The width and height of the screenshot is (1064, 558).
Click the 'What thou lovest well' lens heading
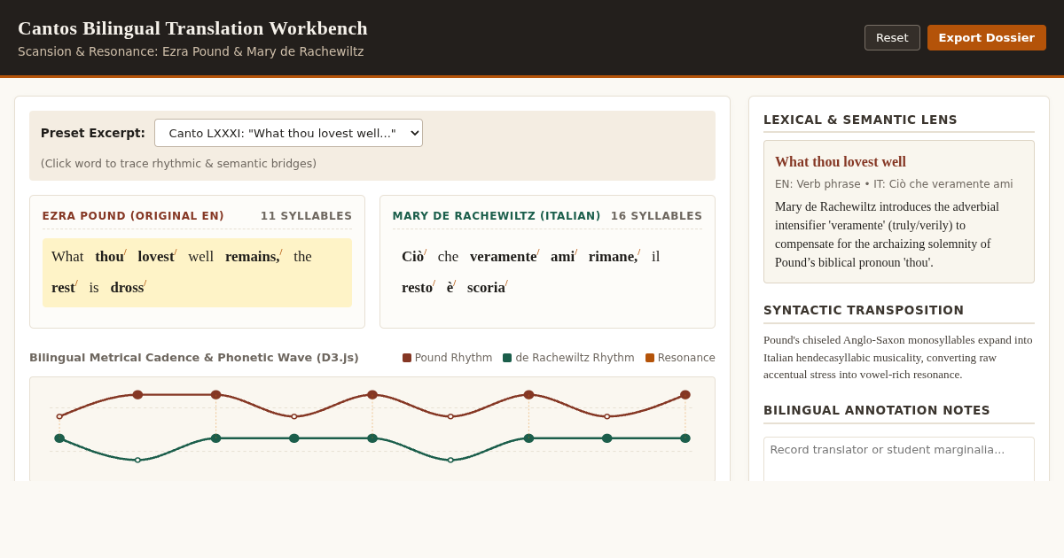coord(841,162)
